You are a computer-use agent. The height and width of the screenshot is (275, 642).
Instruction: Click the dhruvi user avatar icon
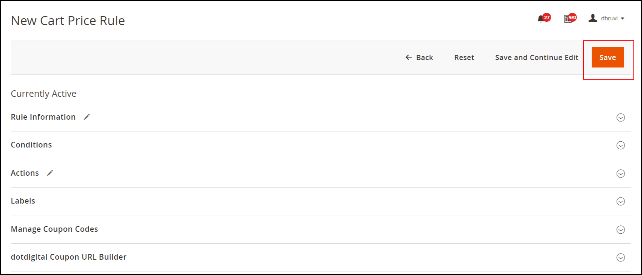593,18
